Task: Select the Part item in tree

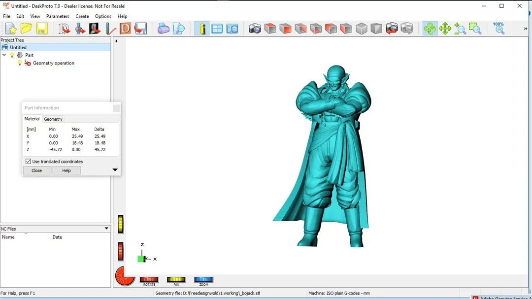Action: tap(29, 55)
